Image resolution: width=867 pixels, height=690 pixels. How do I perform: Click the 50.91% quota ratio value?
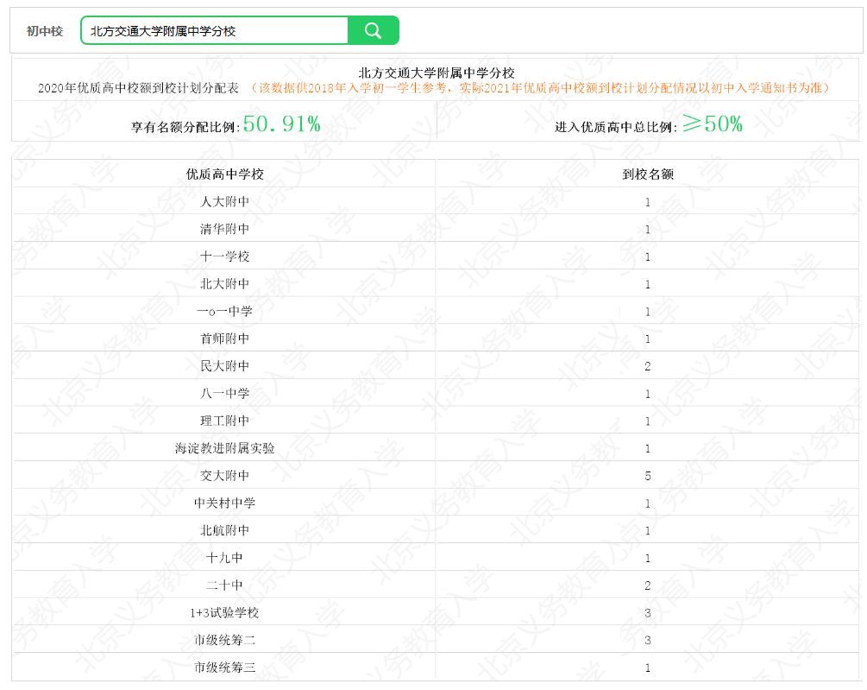coord(282,124)
